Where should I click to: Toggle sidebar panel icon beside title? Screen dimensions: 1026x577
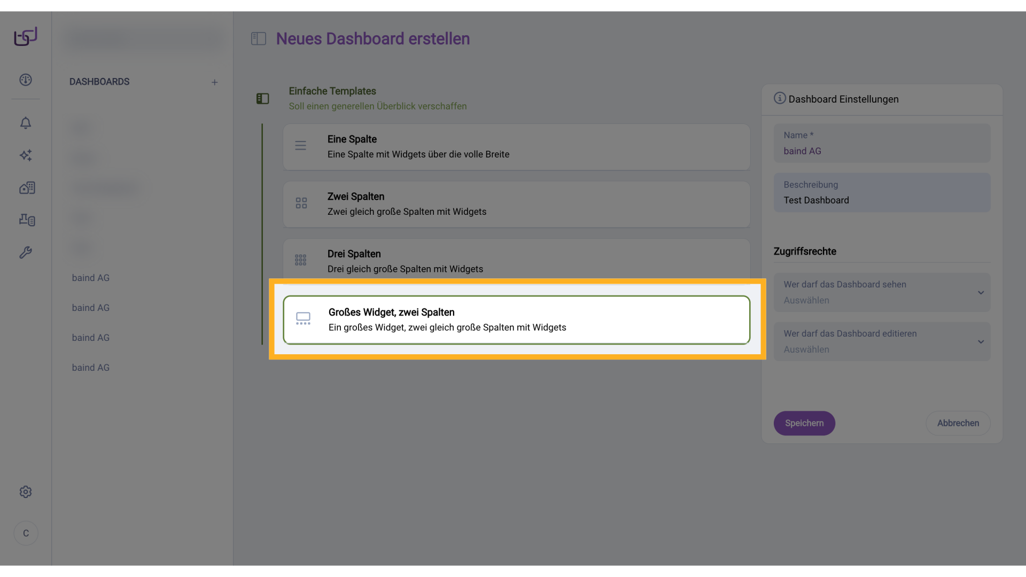(x=259, y=38)
